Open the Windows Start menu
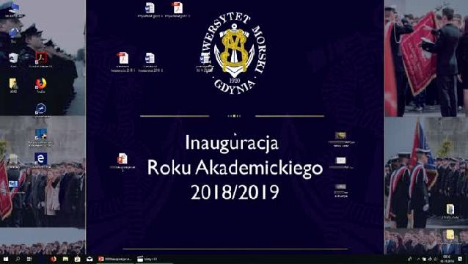Screen dimensions: 468x264 (6, 259)
